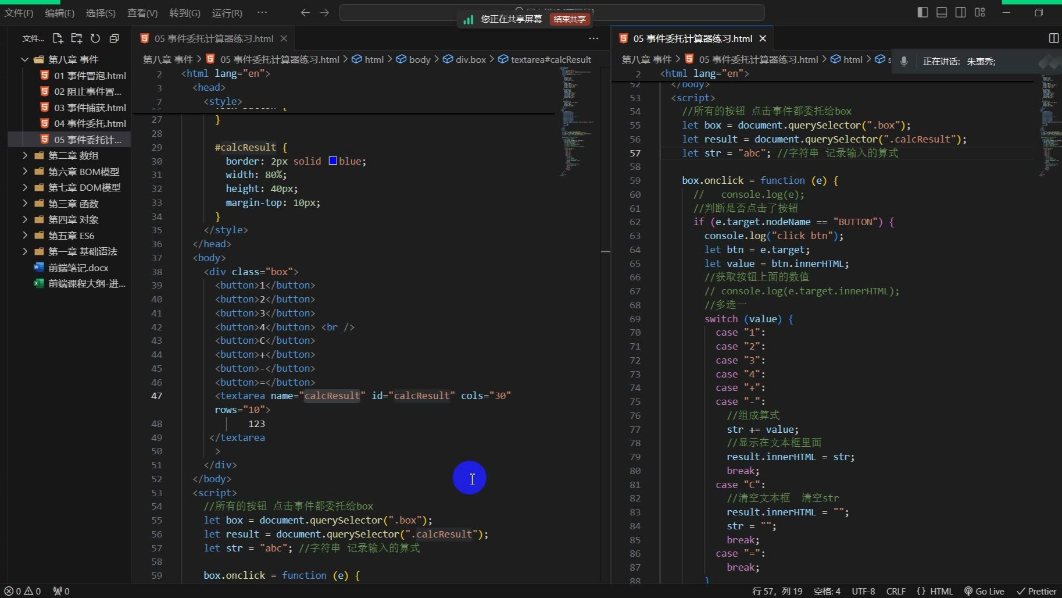The width and height of the screenshot is (1062, 598).
Task: Click the left editor minimap
Action: [577, 122]
